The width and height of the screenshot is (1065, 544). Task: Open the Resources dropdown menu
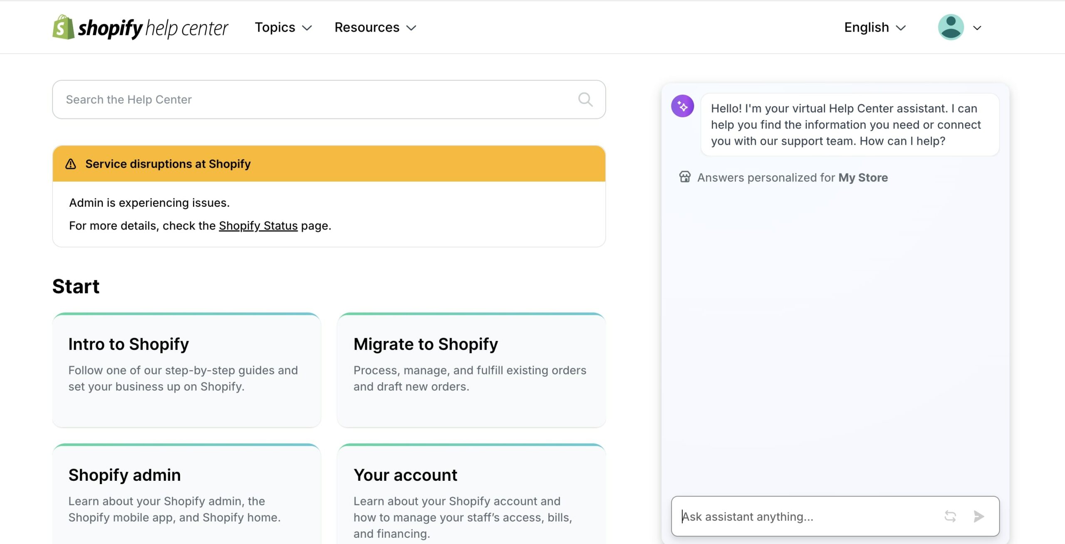click(375, 27)
